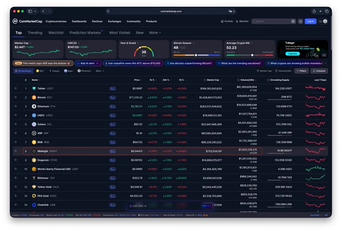The height and width of the screenshot is (231, 342).
Task: Dismiss the Add AI alert chip
Action: [x=97, y=63]
